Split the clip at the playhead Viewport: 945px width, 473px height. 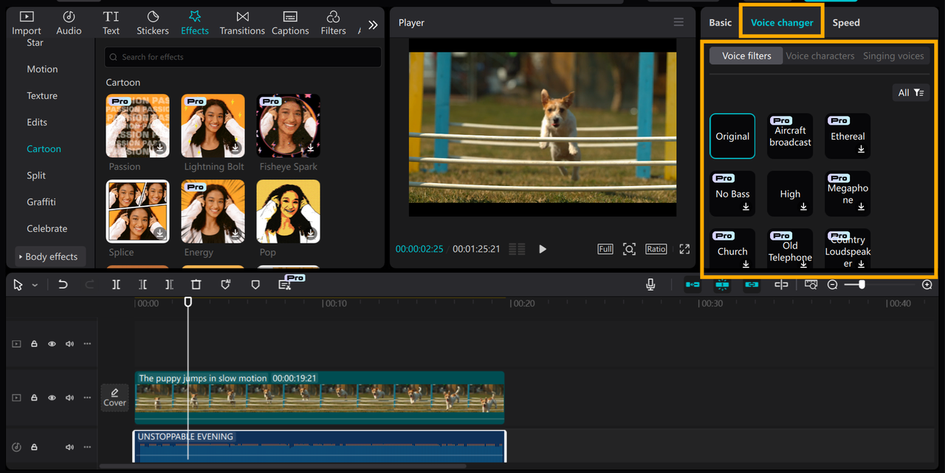click(116, 284)
